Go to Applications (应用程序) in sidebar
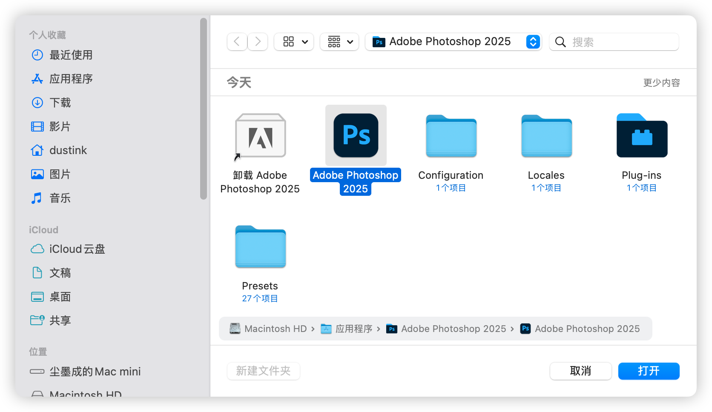 pos(62,79)
